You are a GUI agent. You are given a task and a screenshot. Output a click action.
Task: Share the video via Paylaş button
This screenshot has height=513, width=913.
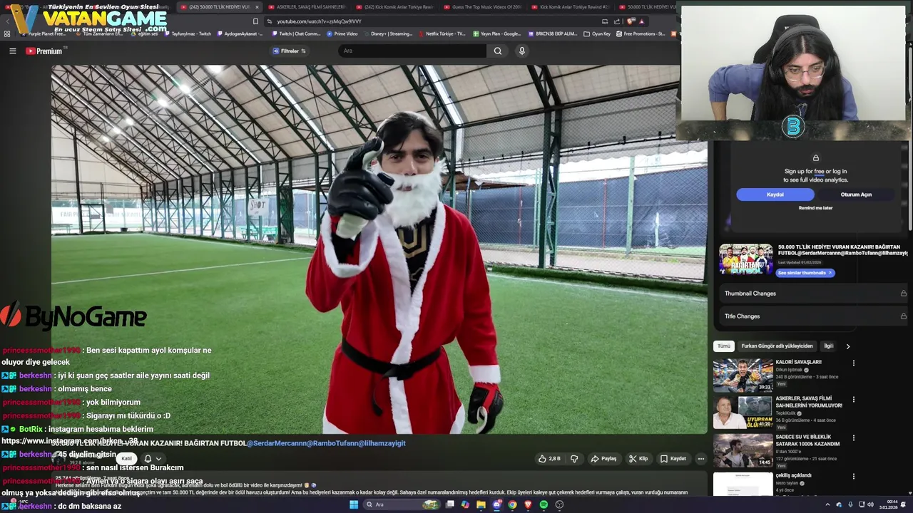[603, 459]
